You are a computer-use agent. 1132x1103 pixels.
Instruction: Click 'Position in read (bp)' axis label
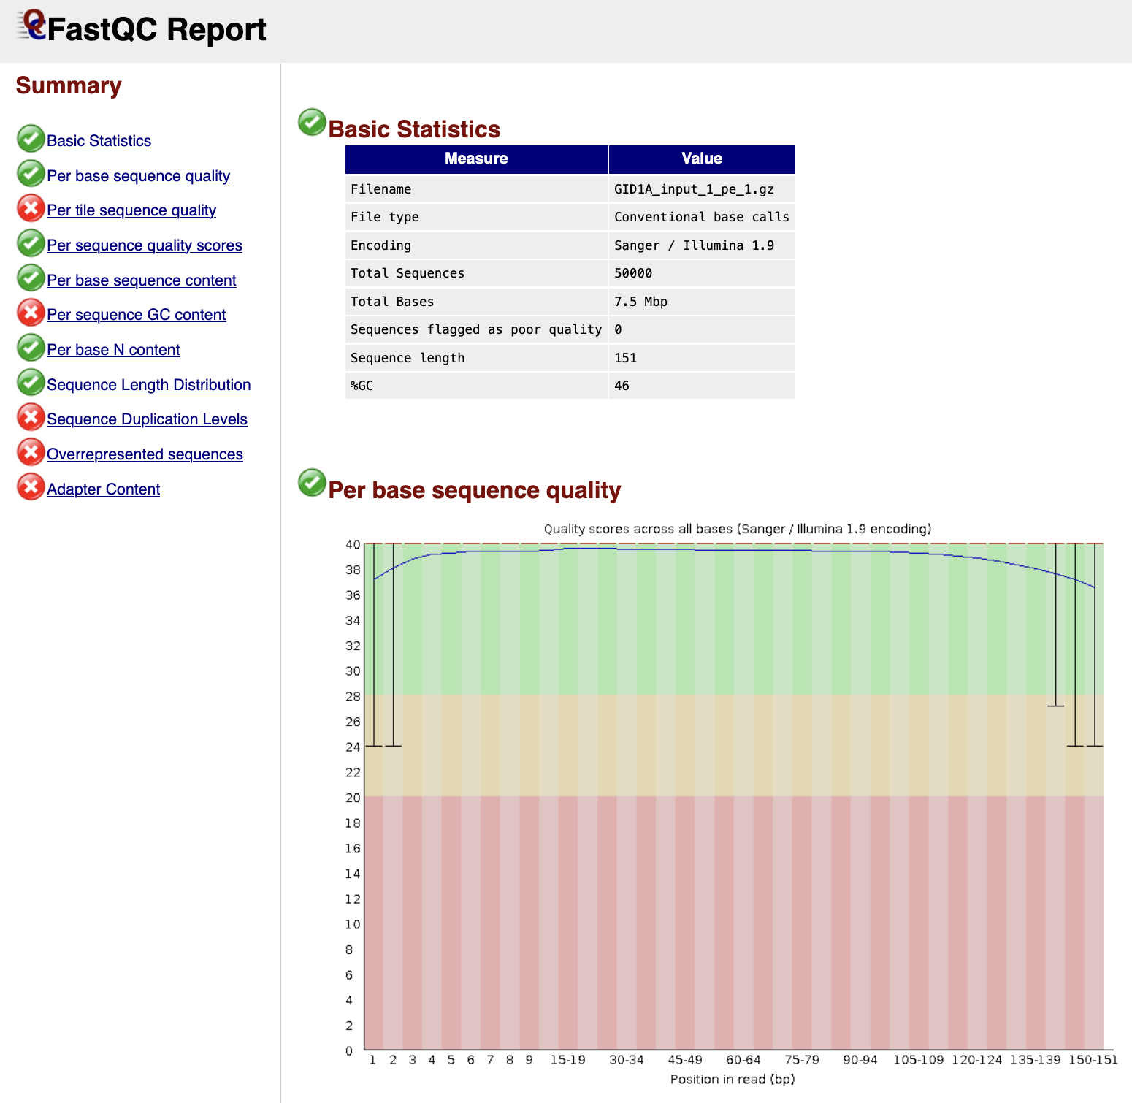point(733,1080)
